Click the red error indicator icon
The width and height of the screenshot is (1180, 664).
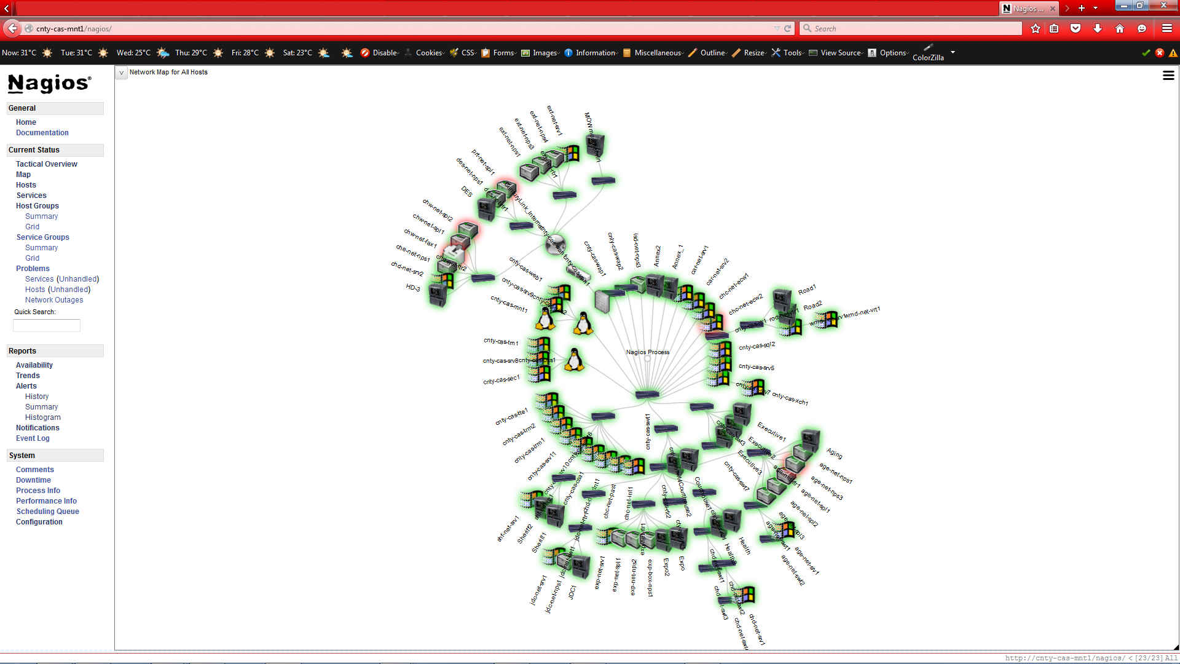(1160, 53)
